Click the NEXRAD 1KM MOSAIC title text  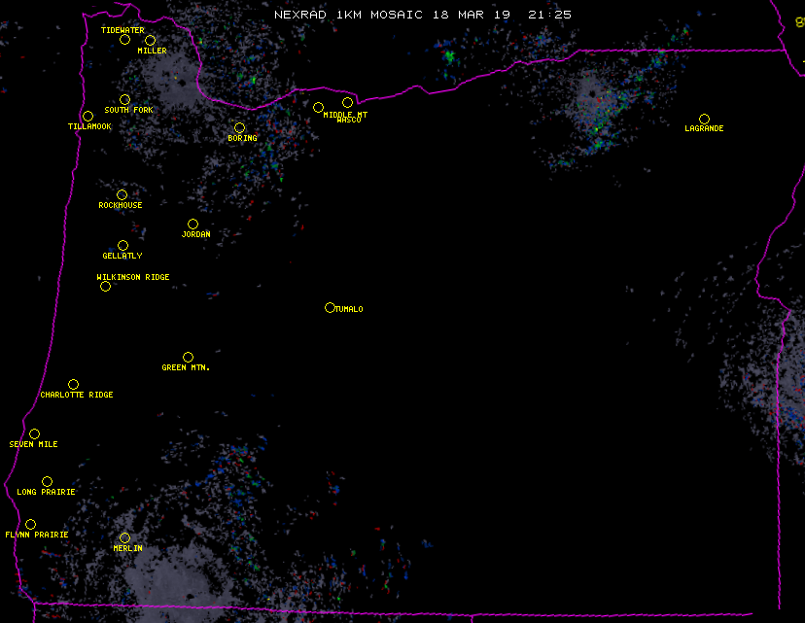click(x=348, y=16)
